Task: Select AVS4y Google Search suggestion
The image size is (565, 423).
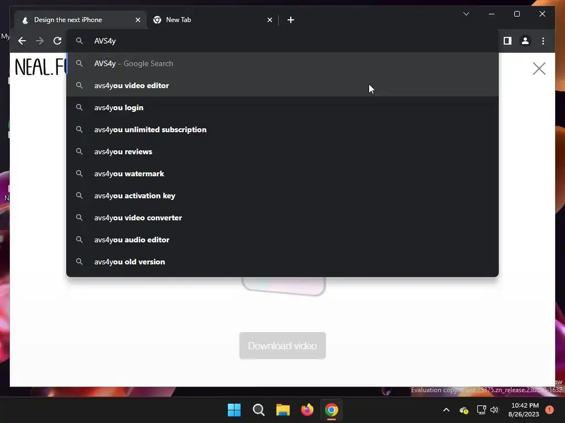Action: (282, 64)
